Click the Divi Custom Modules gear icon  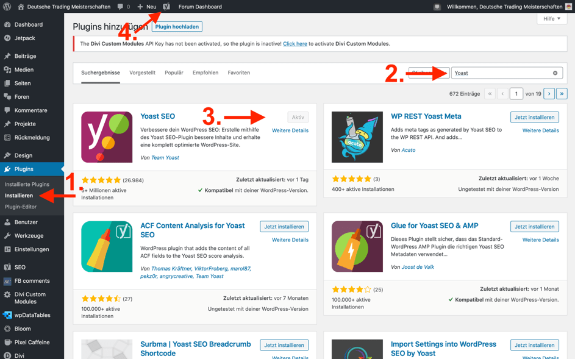click(7, 294)
